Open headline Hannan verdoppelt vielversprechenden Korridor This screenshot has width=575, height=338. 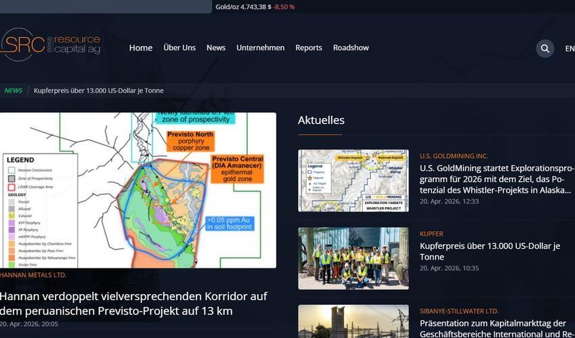click(x=133, y=304)
